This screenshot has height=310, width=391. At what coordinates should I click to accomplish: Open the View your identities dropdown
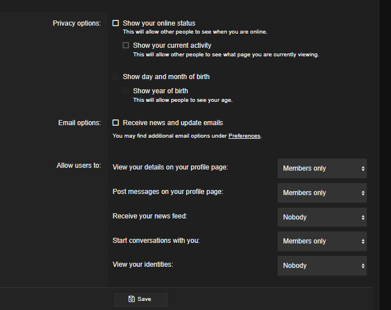coord(322,266)
